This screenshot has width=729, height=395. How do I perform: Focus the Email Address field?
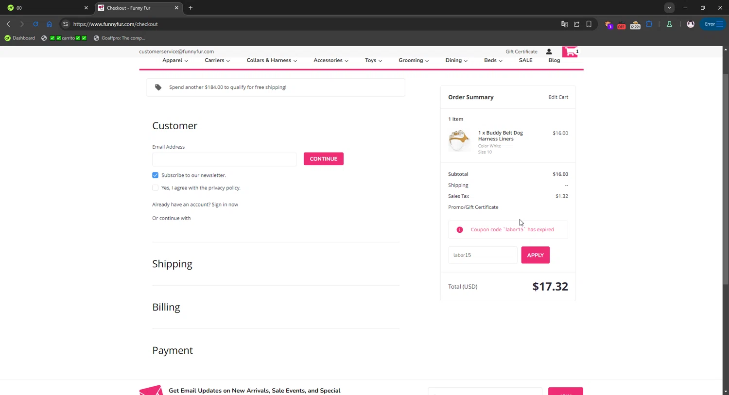(224, 159)
